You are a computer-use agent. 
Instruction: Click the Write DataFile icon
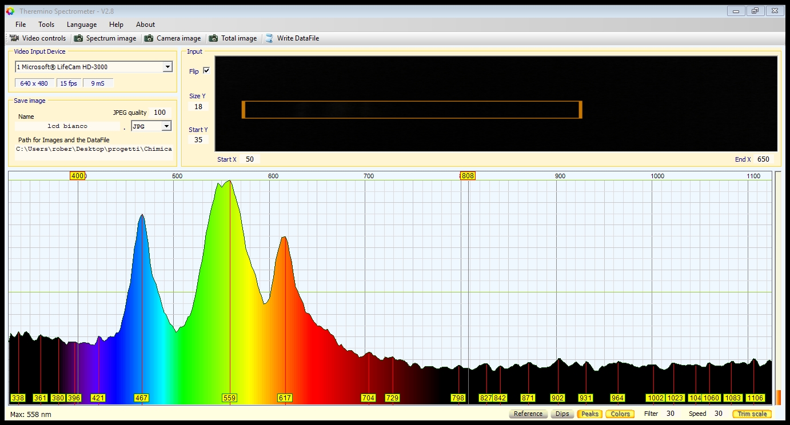(x=269, y=38)
